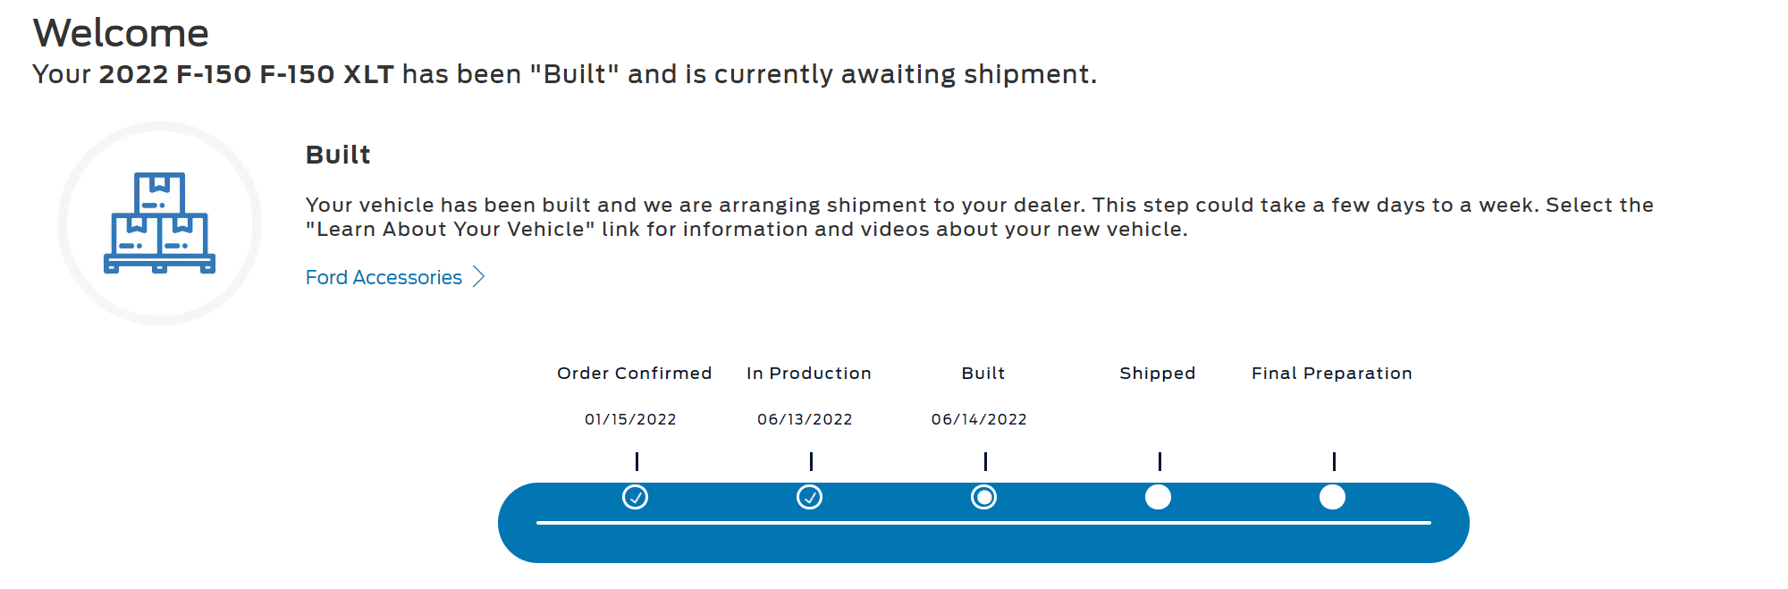Select the Shipped step white circle
This screenshot has height=589, width=1788.
coord(1158,497)
